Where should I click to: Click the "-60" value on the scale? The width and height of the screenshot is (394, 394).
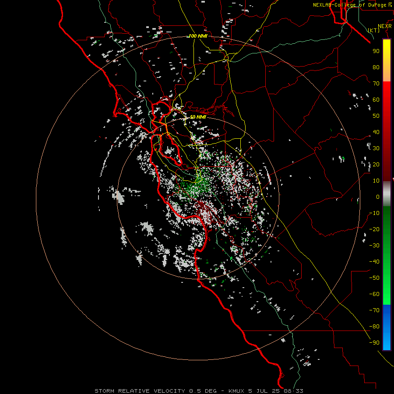click(374, 294)
